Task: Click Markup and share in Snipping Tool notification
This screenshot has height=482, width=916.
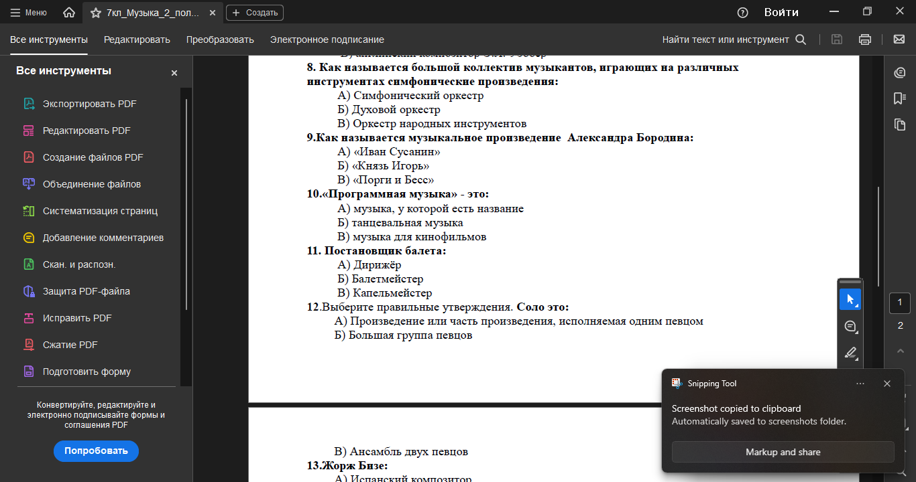Action: (x=783, y=452)
